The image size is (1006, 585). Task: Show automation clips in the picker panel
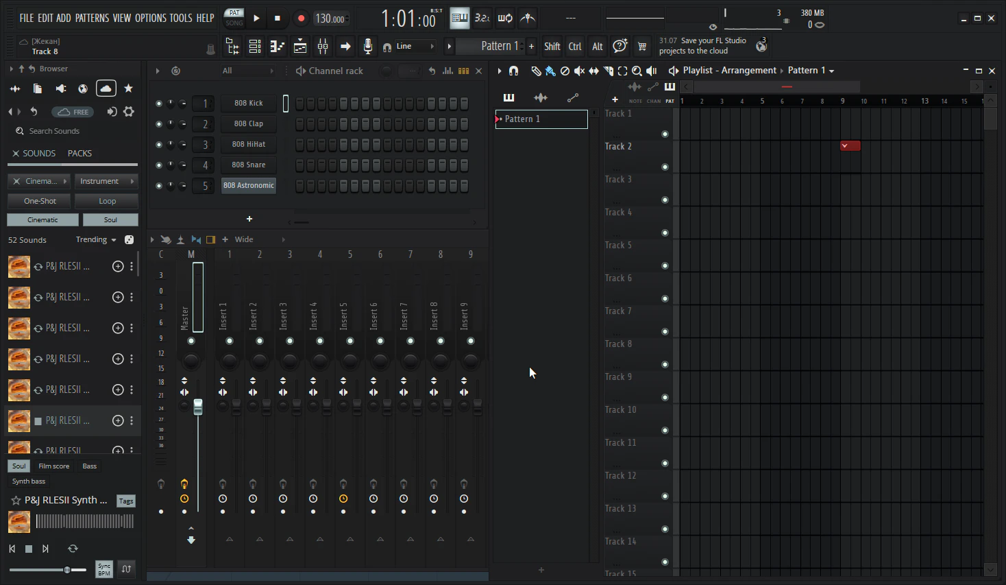pos(573,97)
